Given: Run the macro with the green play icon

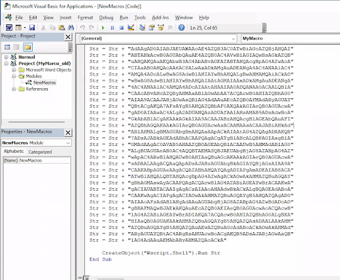Looking at the screenshot, I should (x=103, y=28).
